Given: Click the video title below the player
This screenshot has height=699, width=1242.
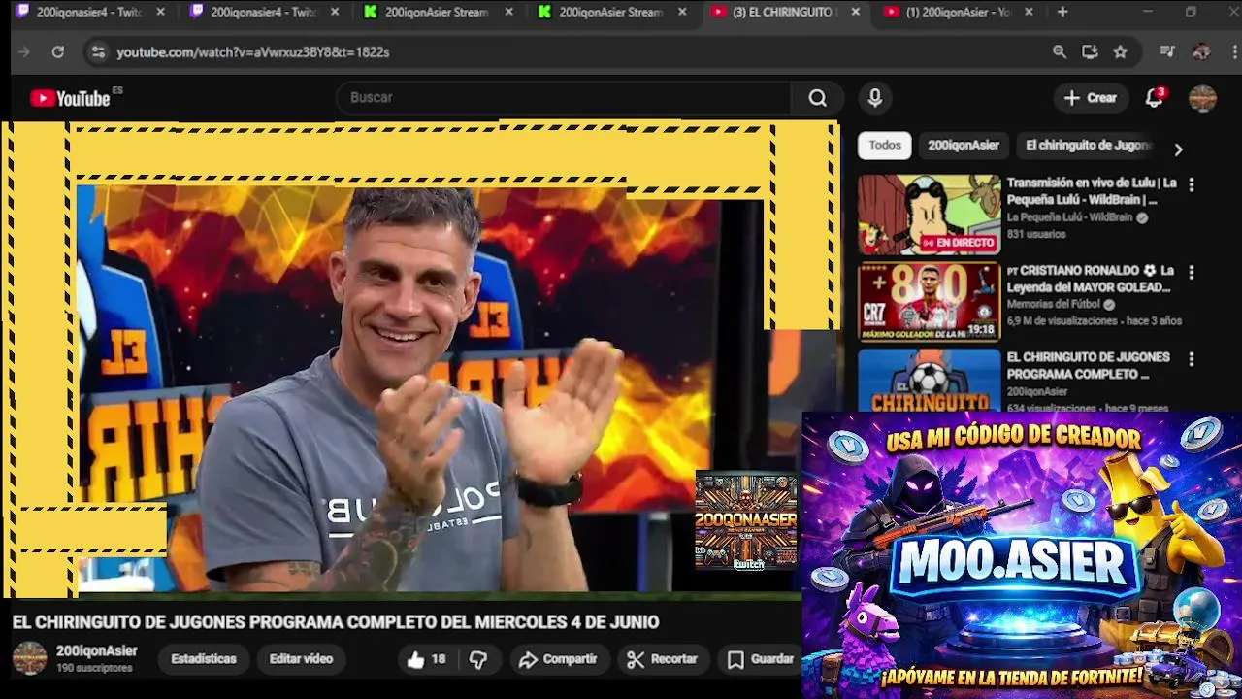Looking at the screenshot, I should pos(336,622).
